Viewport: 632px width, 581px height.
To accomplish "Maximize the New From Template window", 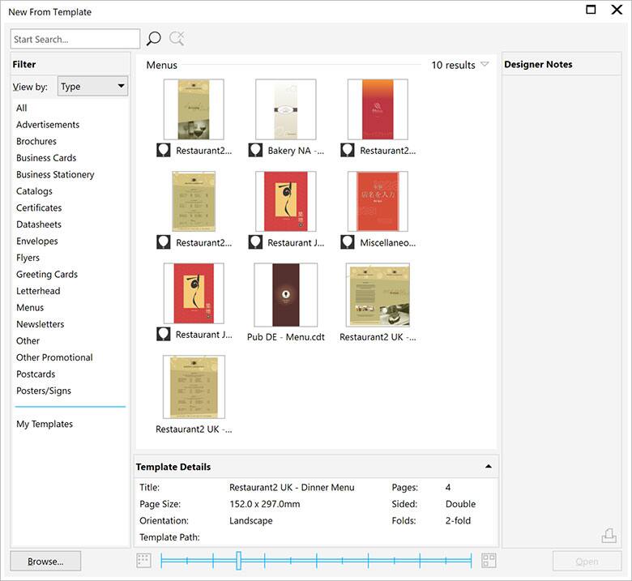I will point(591,11).
